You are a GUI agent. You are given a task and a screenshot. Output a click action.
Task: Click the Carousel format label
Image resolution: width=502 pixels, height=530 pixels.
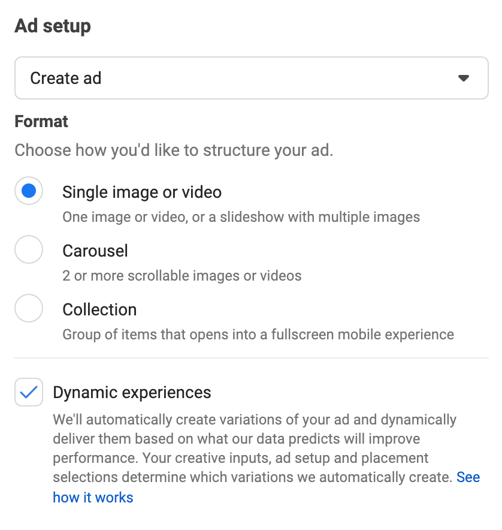point(95,251)
